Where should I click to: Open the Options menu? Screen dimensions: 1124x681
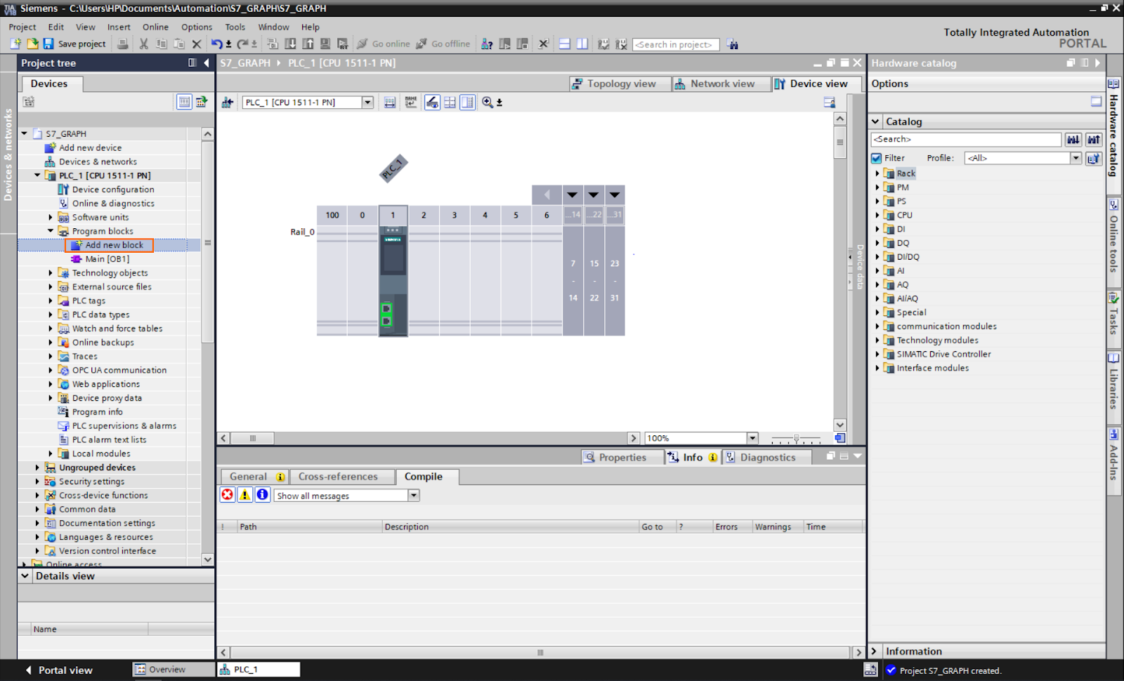197,27
